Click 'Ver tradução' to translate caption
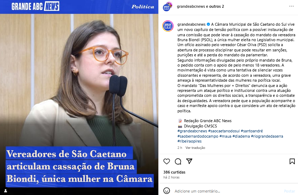Image resolution: width=298 pixels, height=195 pixels. (195, 148)
